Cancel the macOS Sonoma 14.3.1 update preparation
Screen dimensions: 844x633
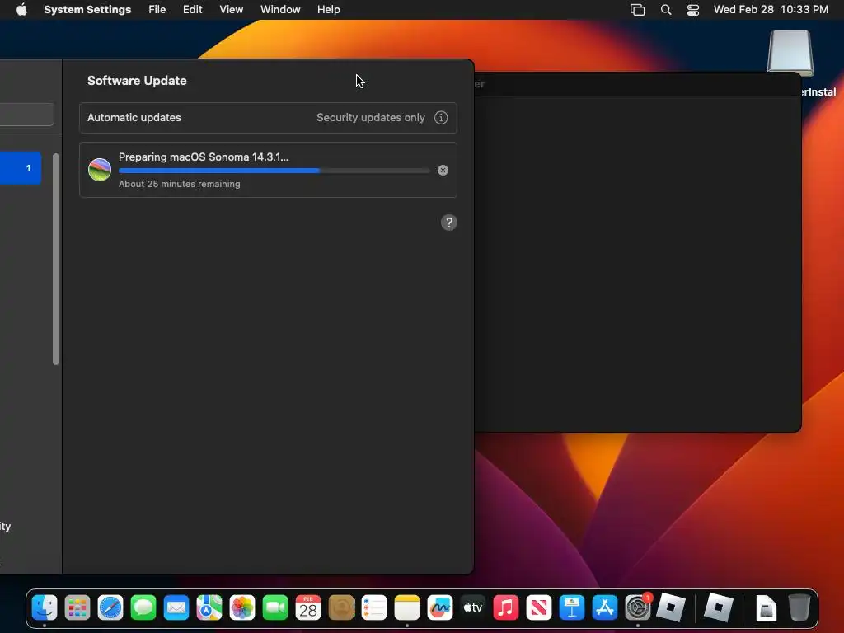(443, 170)
